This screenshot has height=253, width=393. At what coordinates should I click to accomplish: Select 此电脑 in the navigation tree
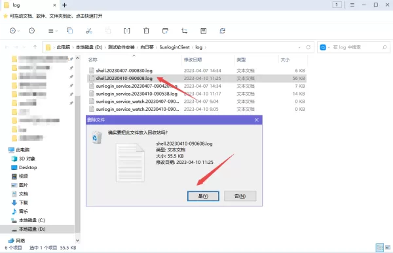[22, 150]
